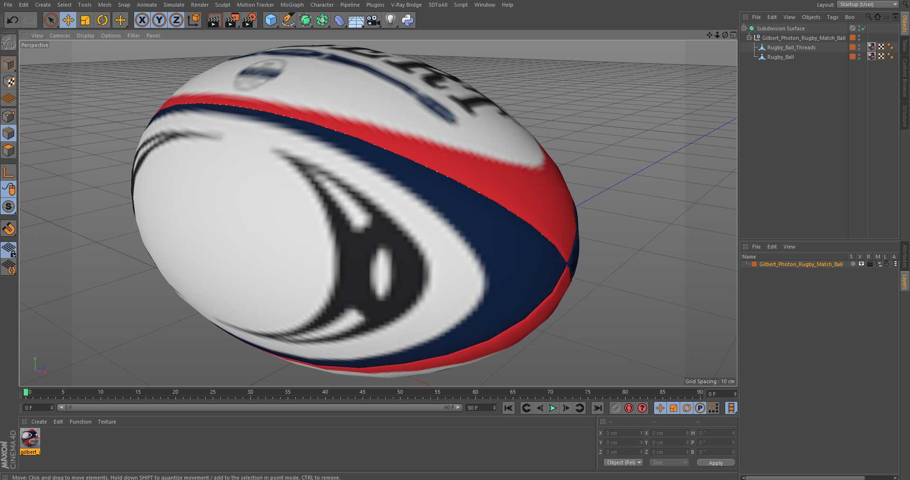Open object manager Tags menu
The height and width of the screenshot is (480, 910).
coord(832,17)
